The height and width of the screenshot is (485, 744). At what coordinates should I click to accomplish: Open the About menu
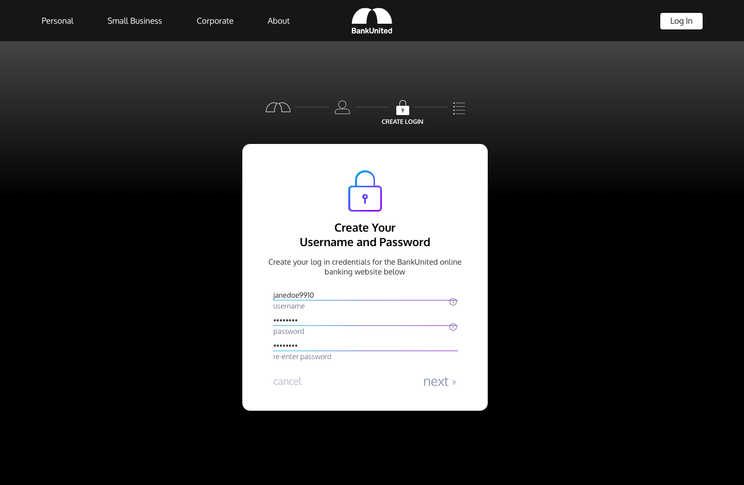278,21
